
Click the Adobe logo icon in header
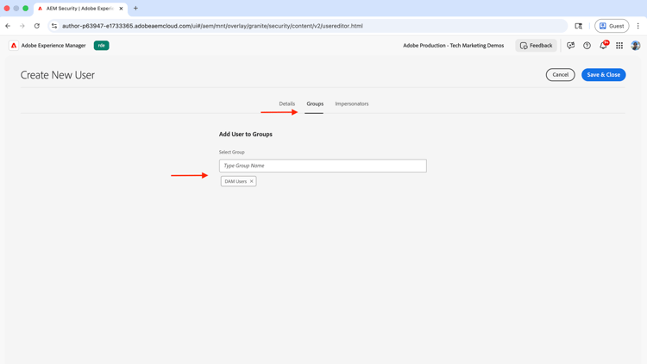14,46
